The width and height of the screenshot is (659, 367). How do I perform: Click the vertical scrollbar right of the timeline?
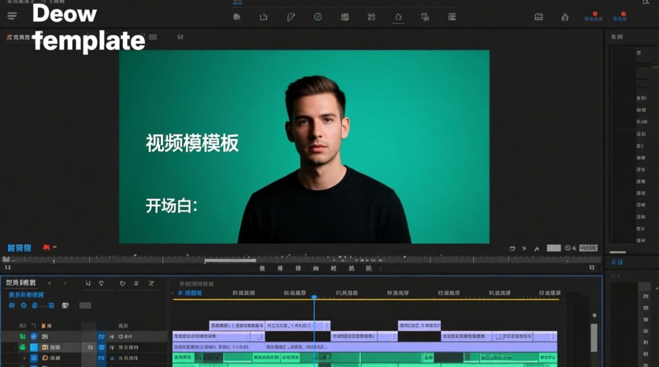[x=594, y=337]
